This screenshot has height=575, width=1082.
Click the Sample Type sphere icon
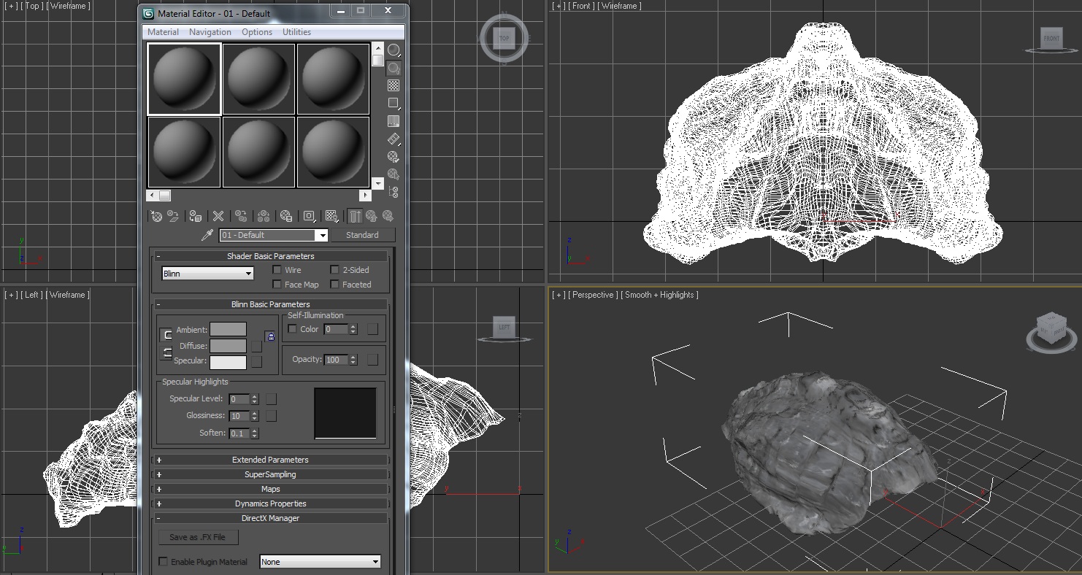pos(394,50)
